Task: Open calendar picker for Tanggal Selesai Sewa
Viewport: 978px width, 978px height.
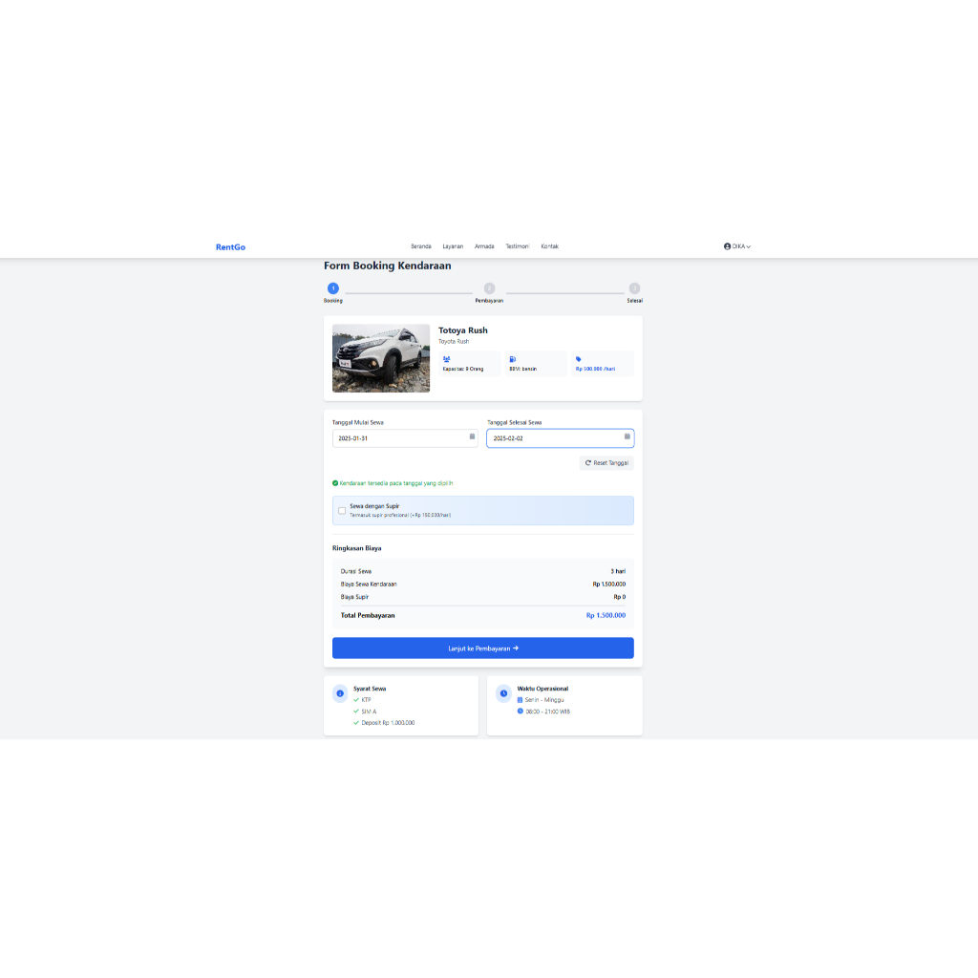Action: pyautogui.click(x=627, y=437)
